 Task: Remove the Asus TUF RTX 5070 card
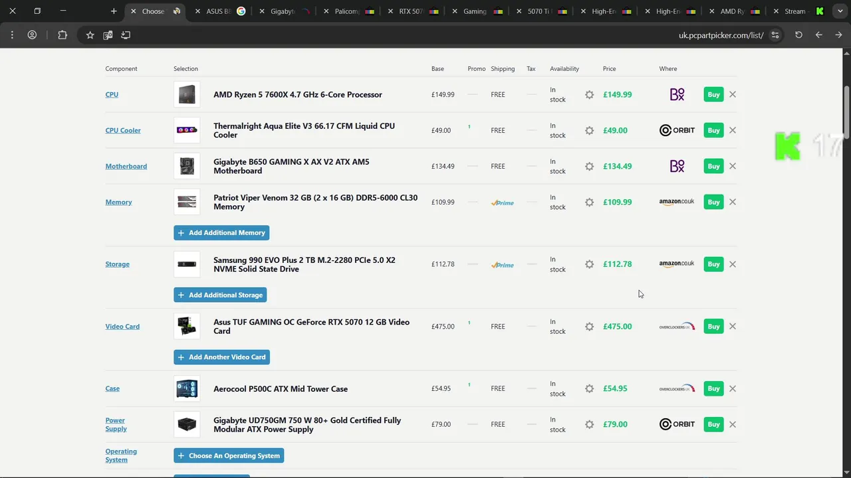click(733, 327)
